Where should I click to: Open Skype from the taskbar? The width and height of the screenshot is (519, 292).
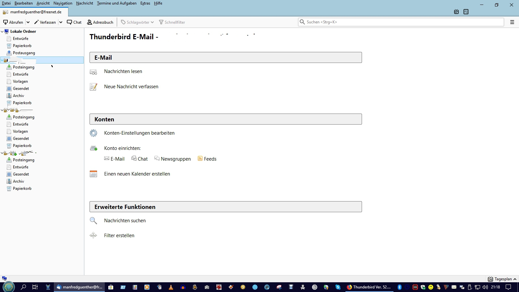[338, 287]
